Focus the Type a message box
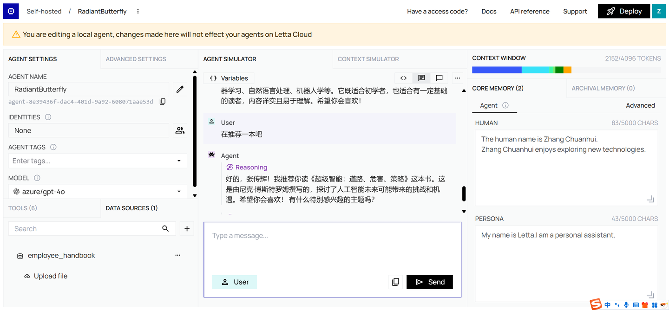The height and width of the screenshot is (310, 669). [x=332, y=246]
